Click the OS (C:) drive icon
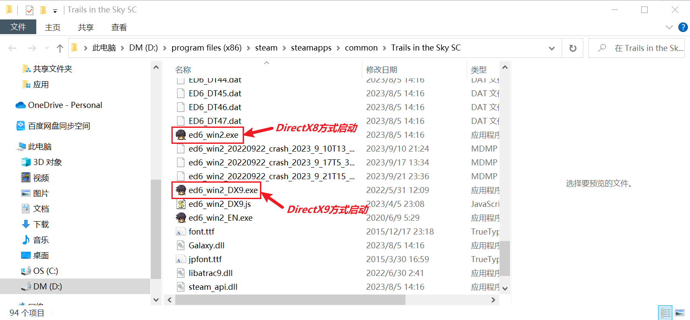This screenshot has height=320, width=690. click(x=26, y=271)
